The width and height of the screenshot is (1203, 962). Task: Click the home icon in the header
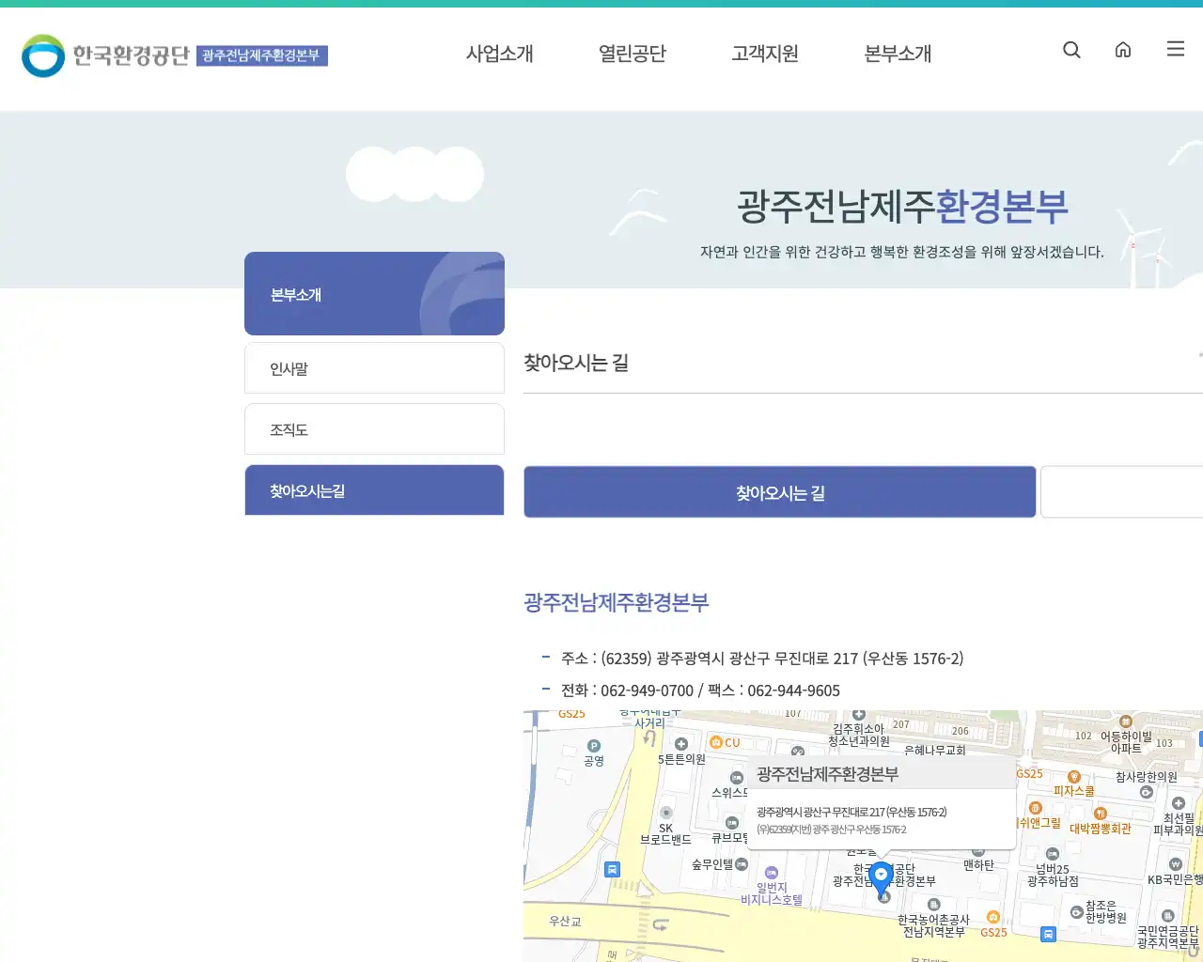pos(1122,50)
